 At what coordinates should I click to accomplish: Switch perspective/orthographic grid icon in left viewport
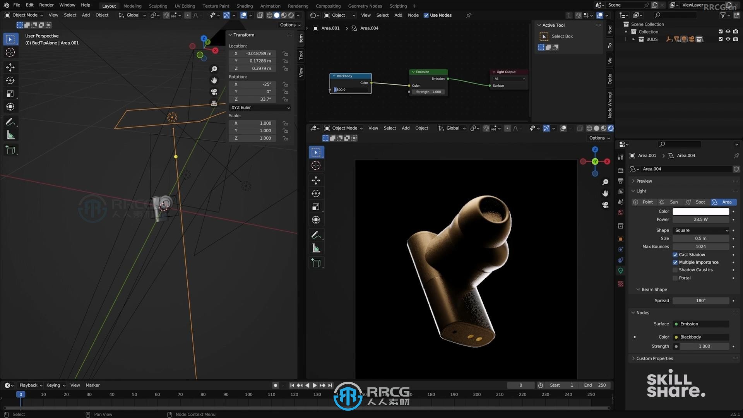tap(214, 103)
